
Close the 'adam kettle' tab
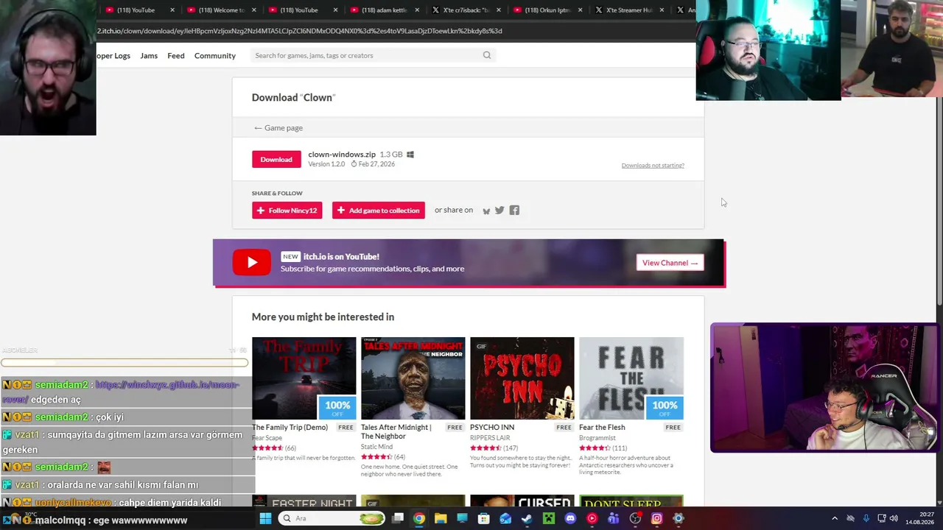click(417, 10)
